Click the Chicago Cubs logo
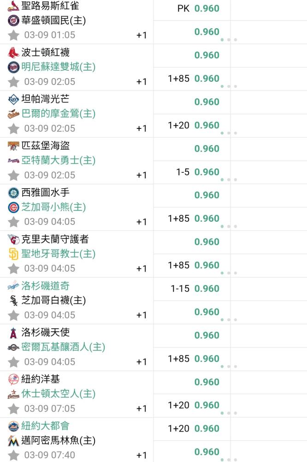The image size is (307, 462). click(13, 207)
